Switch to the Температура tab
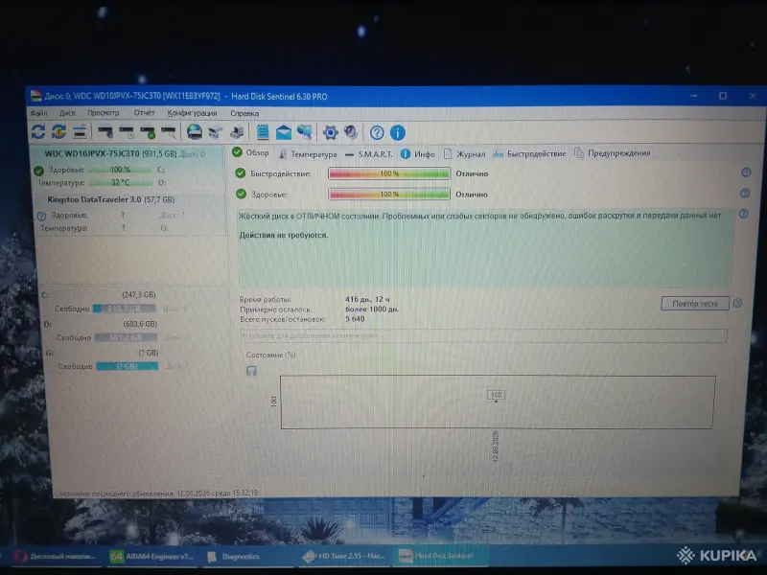This screenshot has width=767, height=575. (x=308, y=154)
